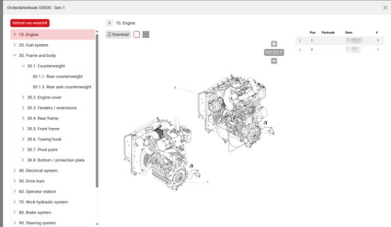Click the grid view icon beside Download
Viewport: 391px width, 227px height.
pyautogui.click(x=146, y=34)
